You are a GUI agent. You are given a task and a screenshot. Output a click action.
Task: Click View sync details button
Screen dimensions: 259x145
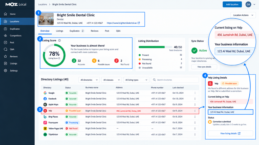pyautogui.click(x=204, y=67)
